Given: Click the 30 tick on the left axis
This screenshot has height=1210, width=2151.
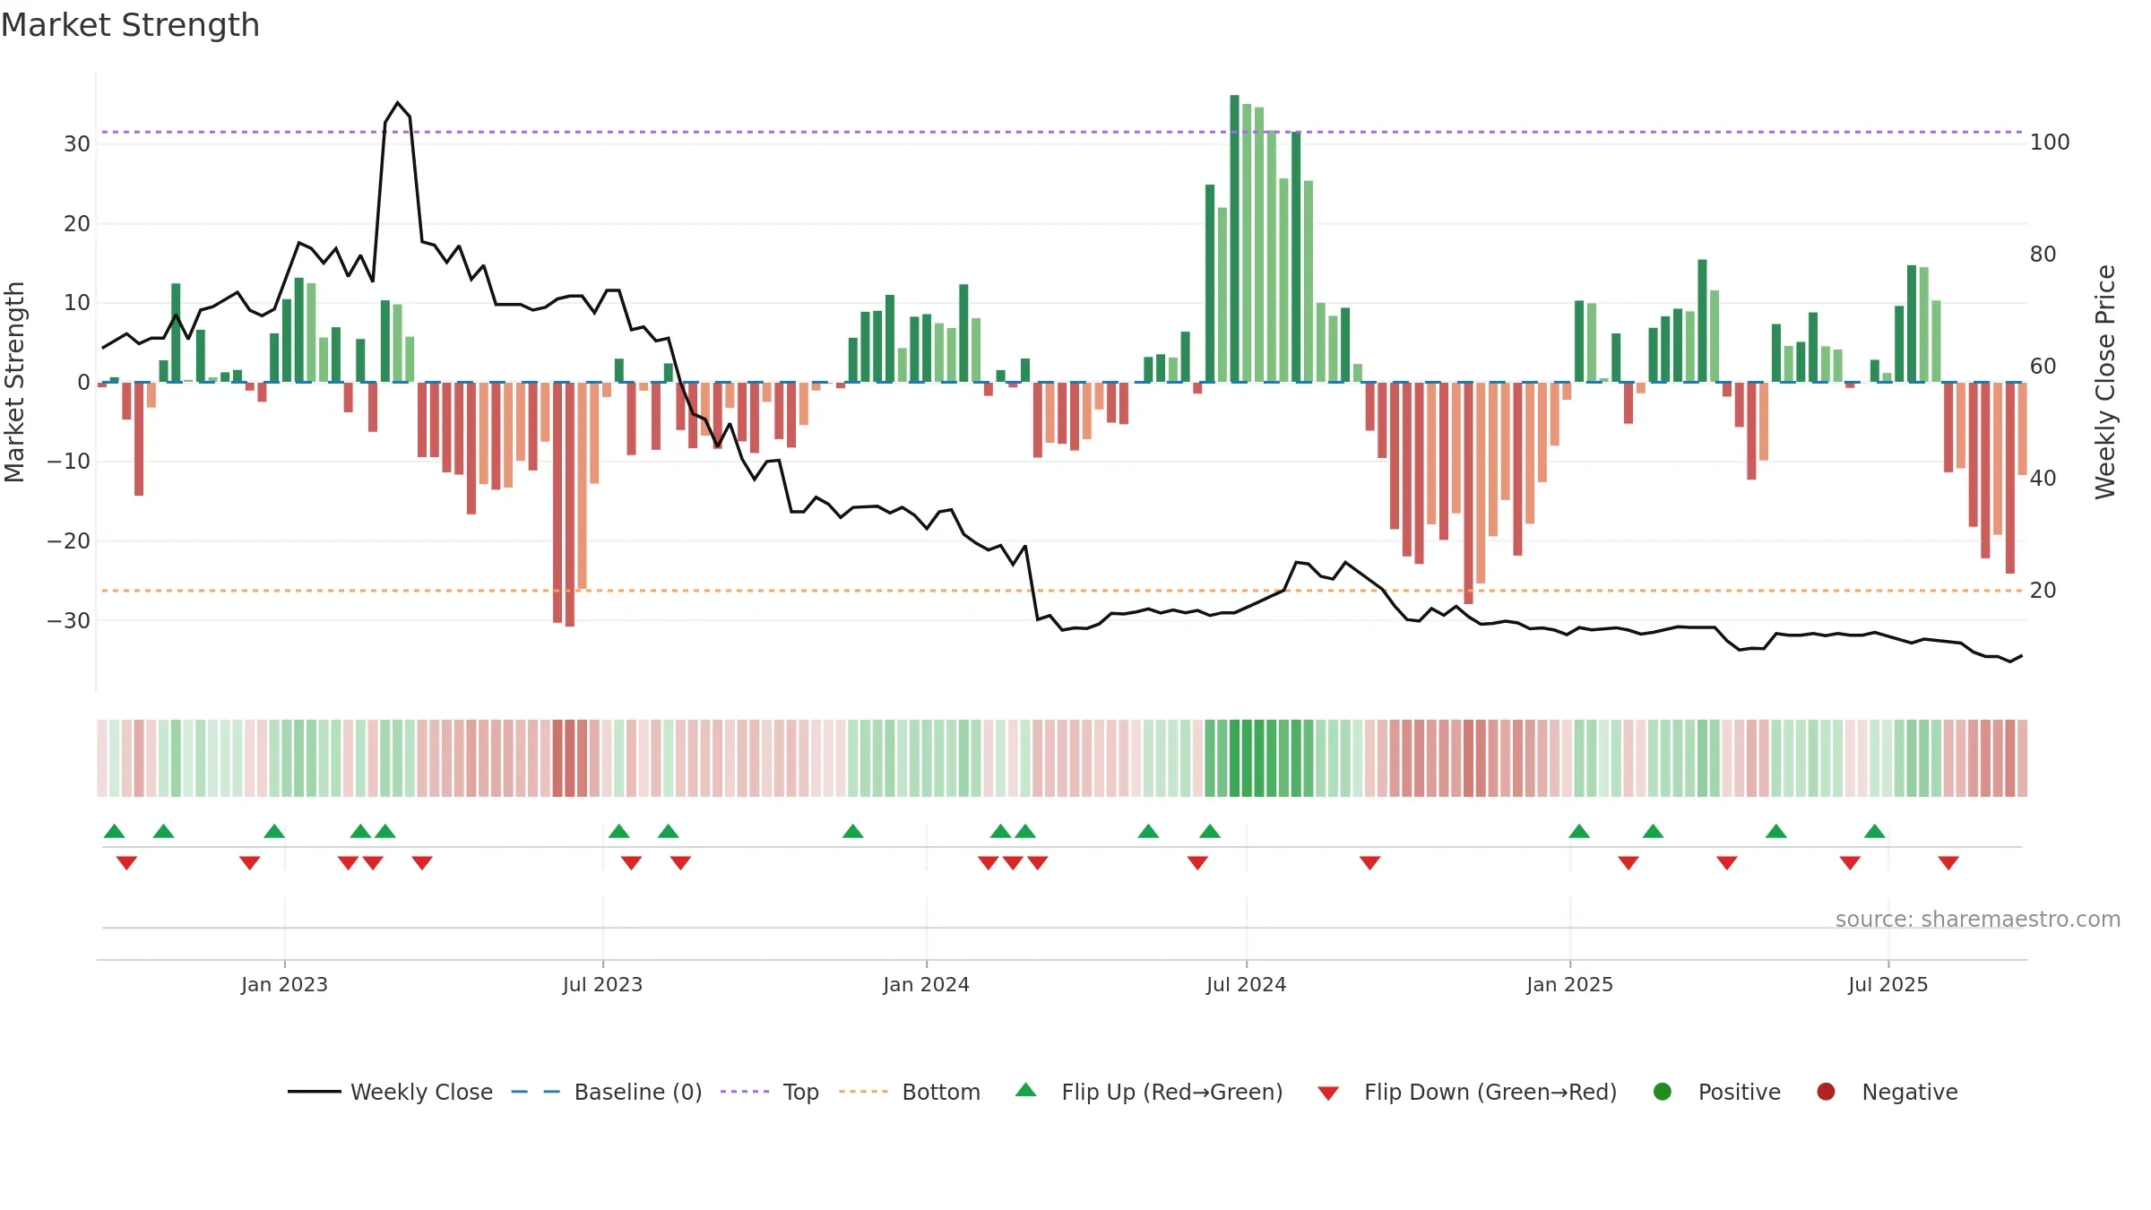Looking at the screenshot, I should [x=77, y=144].
